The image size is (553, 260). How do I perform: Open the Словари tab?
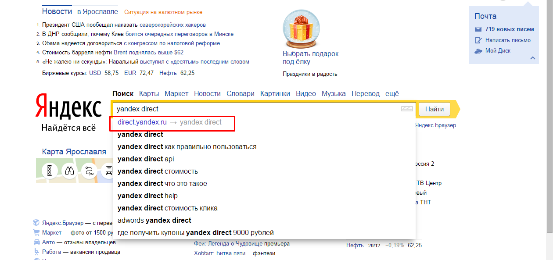point(241,93)
